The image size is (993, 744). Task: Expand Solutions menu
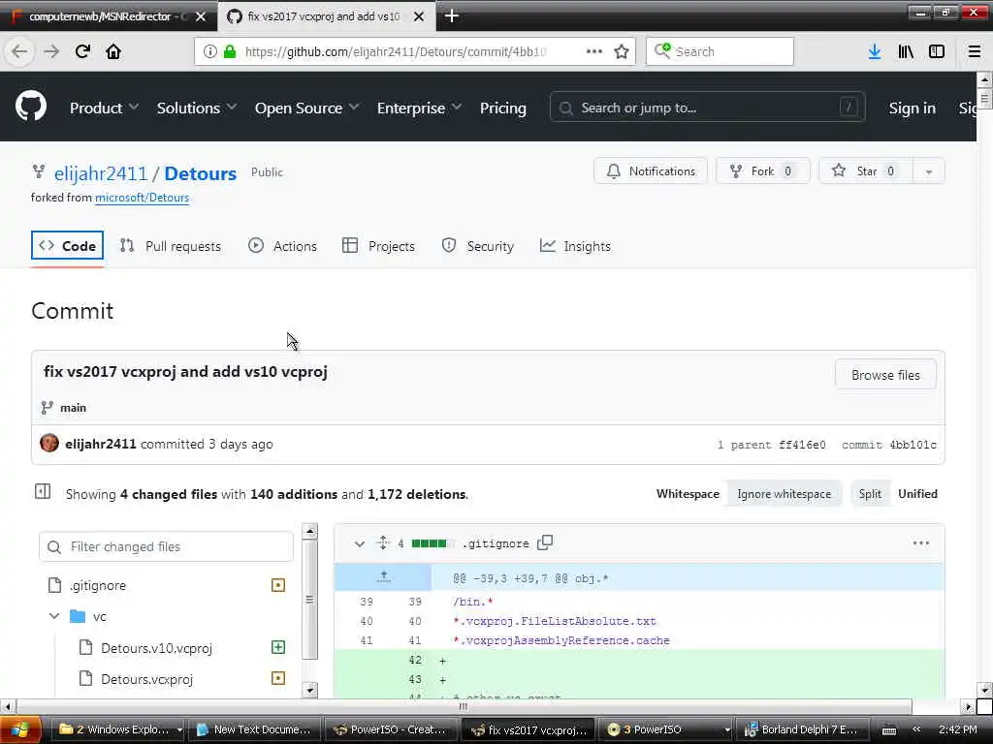click(196, 108)
